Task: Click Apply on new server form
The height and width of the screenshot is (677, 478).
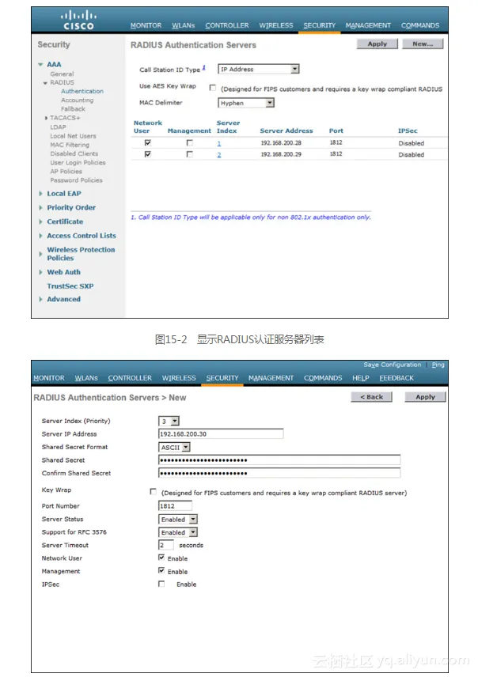Action: [x=425, y=397]
